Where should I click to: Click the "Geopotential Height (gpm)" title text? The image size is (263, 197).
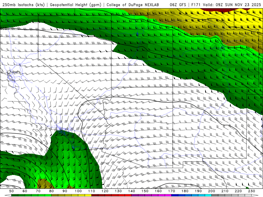click(76, 5)
